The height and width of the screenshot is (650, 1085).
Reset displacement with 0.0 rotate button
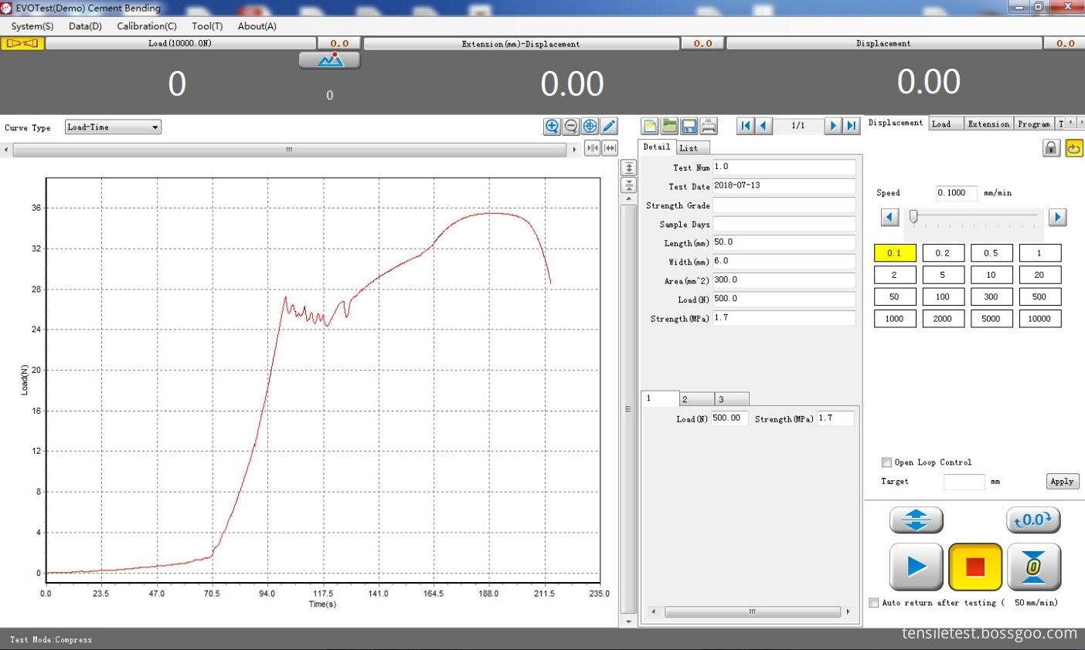[1033, 520]
